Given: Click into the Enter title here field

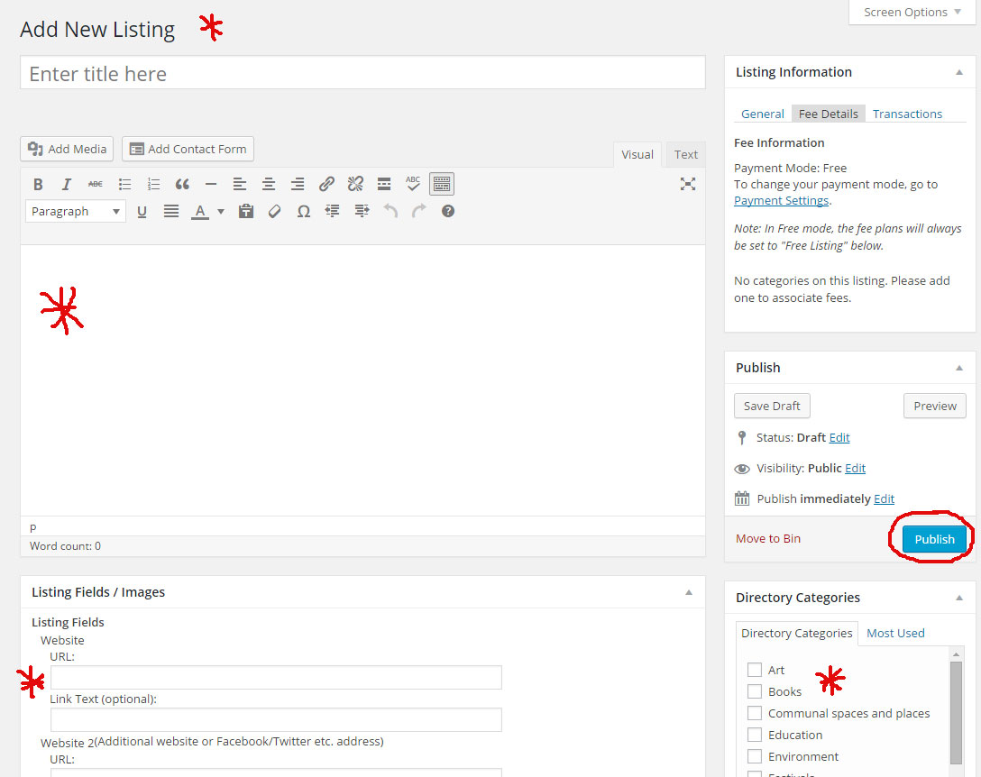Looking at the screenshot, I should pos(362,73).
